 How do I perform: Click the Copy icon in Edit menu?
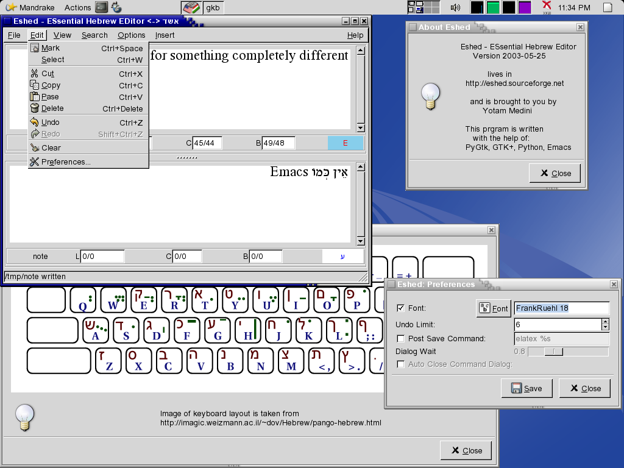point(35,85)
